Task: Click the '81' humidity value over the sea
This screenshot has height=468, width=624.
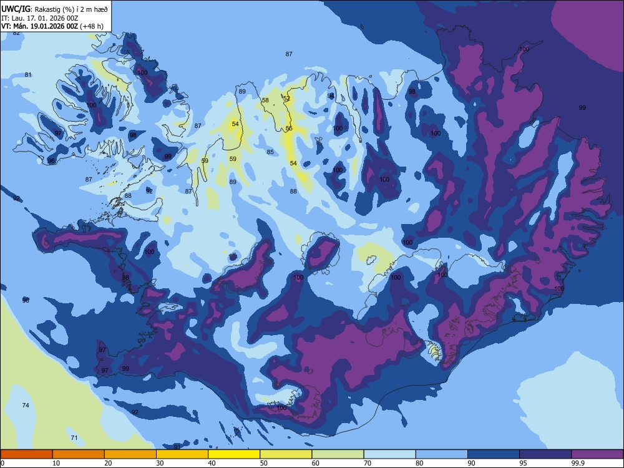Action: tap(28, 74)
